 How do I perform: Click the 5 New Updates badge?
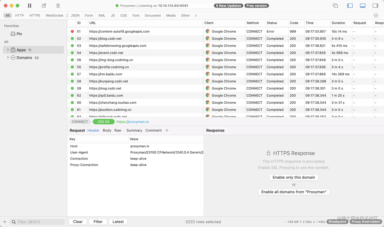point(229,6)
